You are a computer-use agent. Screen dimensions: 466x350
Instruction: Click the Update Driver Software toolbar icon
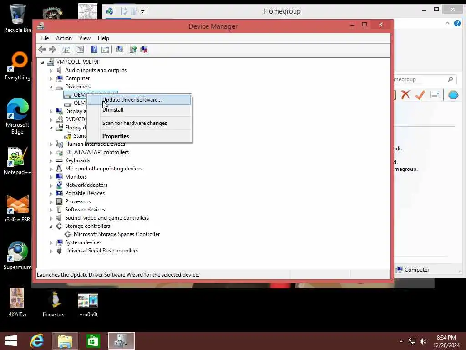tap(133, 49)
